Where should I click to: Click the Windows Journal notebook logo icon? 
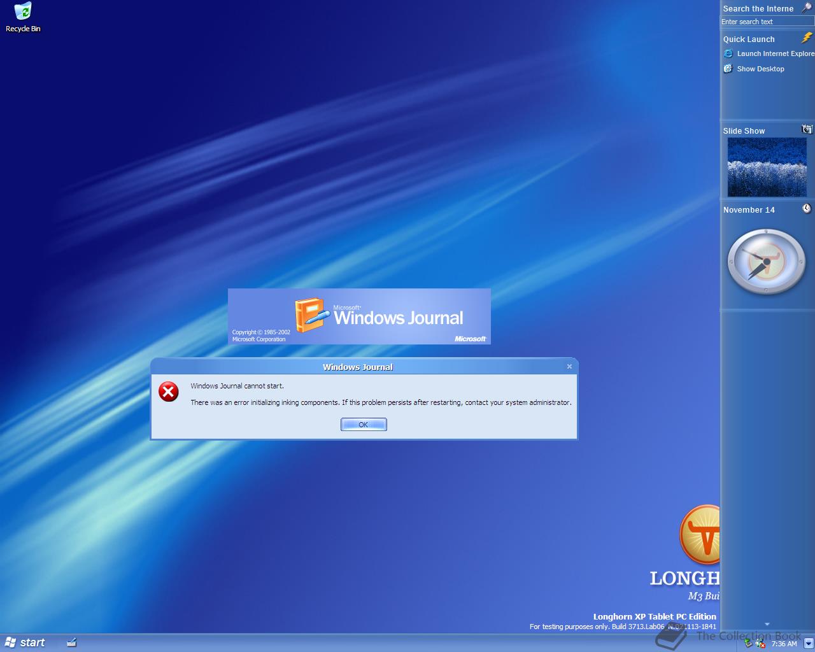pyautogui.click(x=311, y=315)
